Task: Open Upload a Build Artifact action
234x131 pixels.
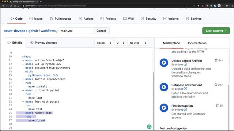Action: click(186, 61)
